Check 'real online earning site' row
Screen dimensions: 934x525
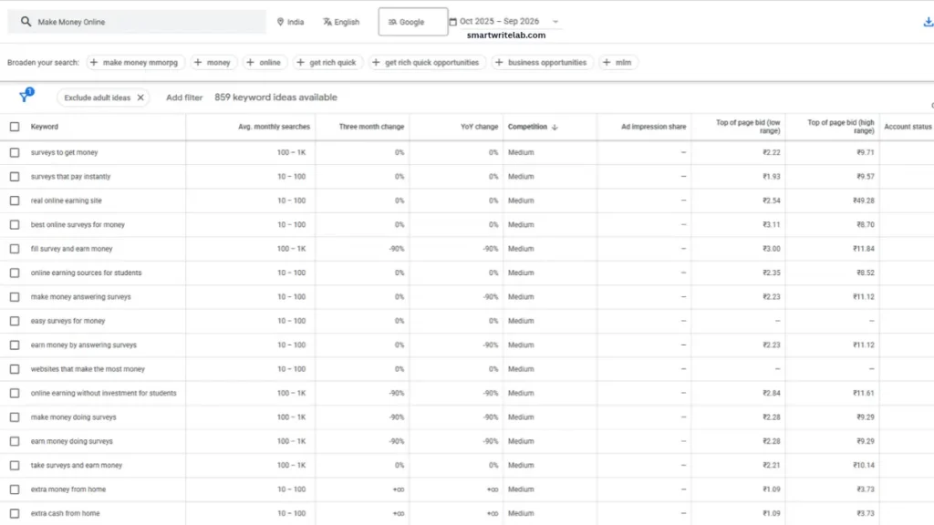pos(15,201)
